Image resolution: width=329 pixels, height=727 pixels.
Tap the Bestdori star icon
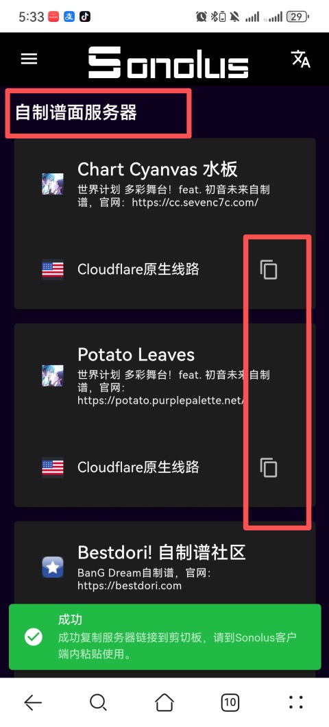(53, 567)
